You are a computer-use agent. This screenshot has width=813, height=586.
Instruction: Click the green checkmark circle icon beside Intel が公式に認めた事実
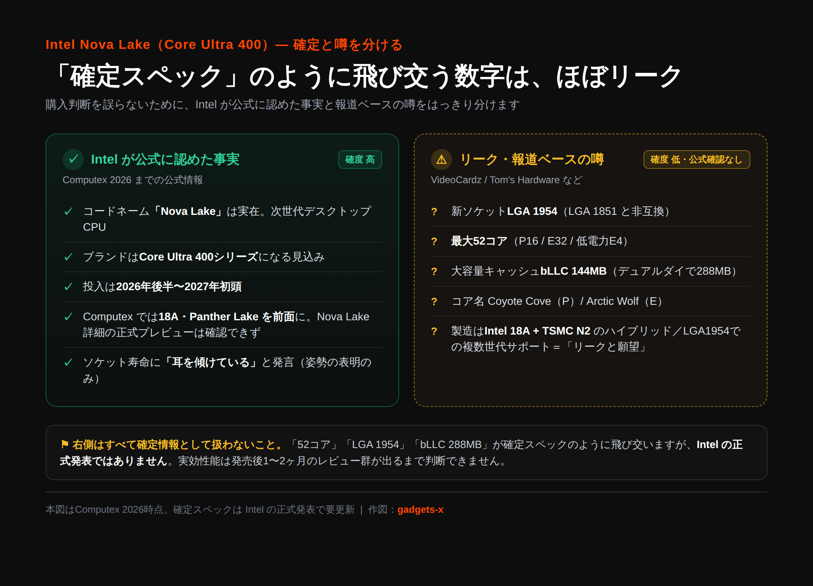coord(73,160)
